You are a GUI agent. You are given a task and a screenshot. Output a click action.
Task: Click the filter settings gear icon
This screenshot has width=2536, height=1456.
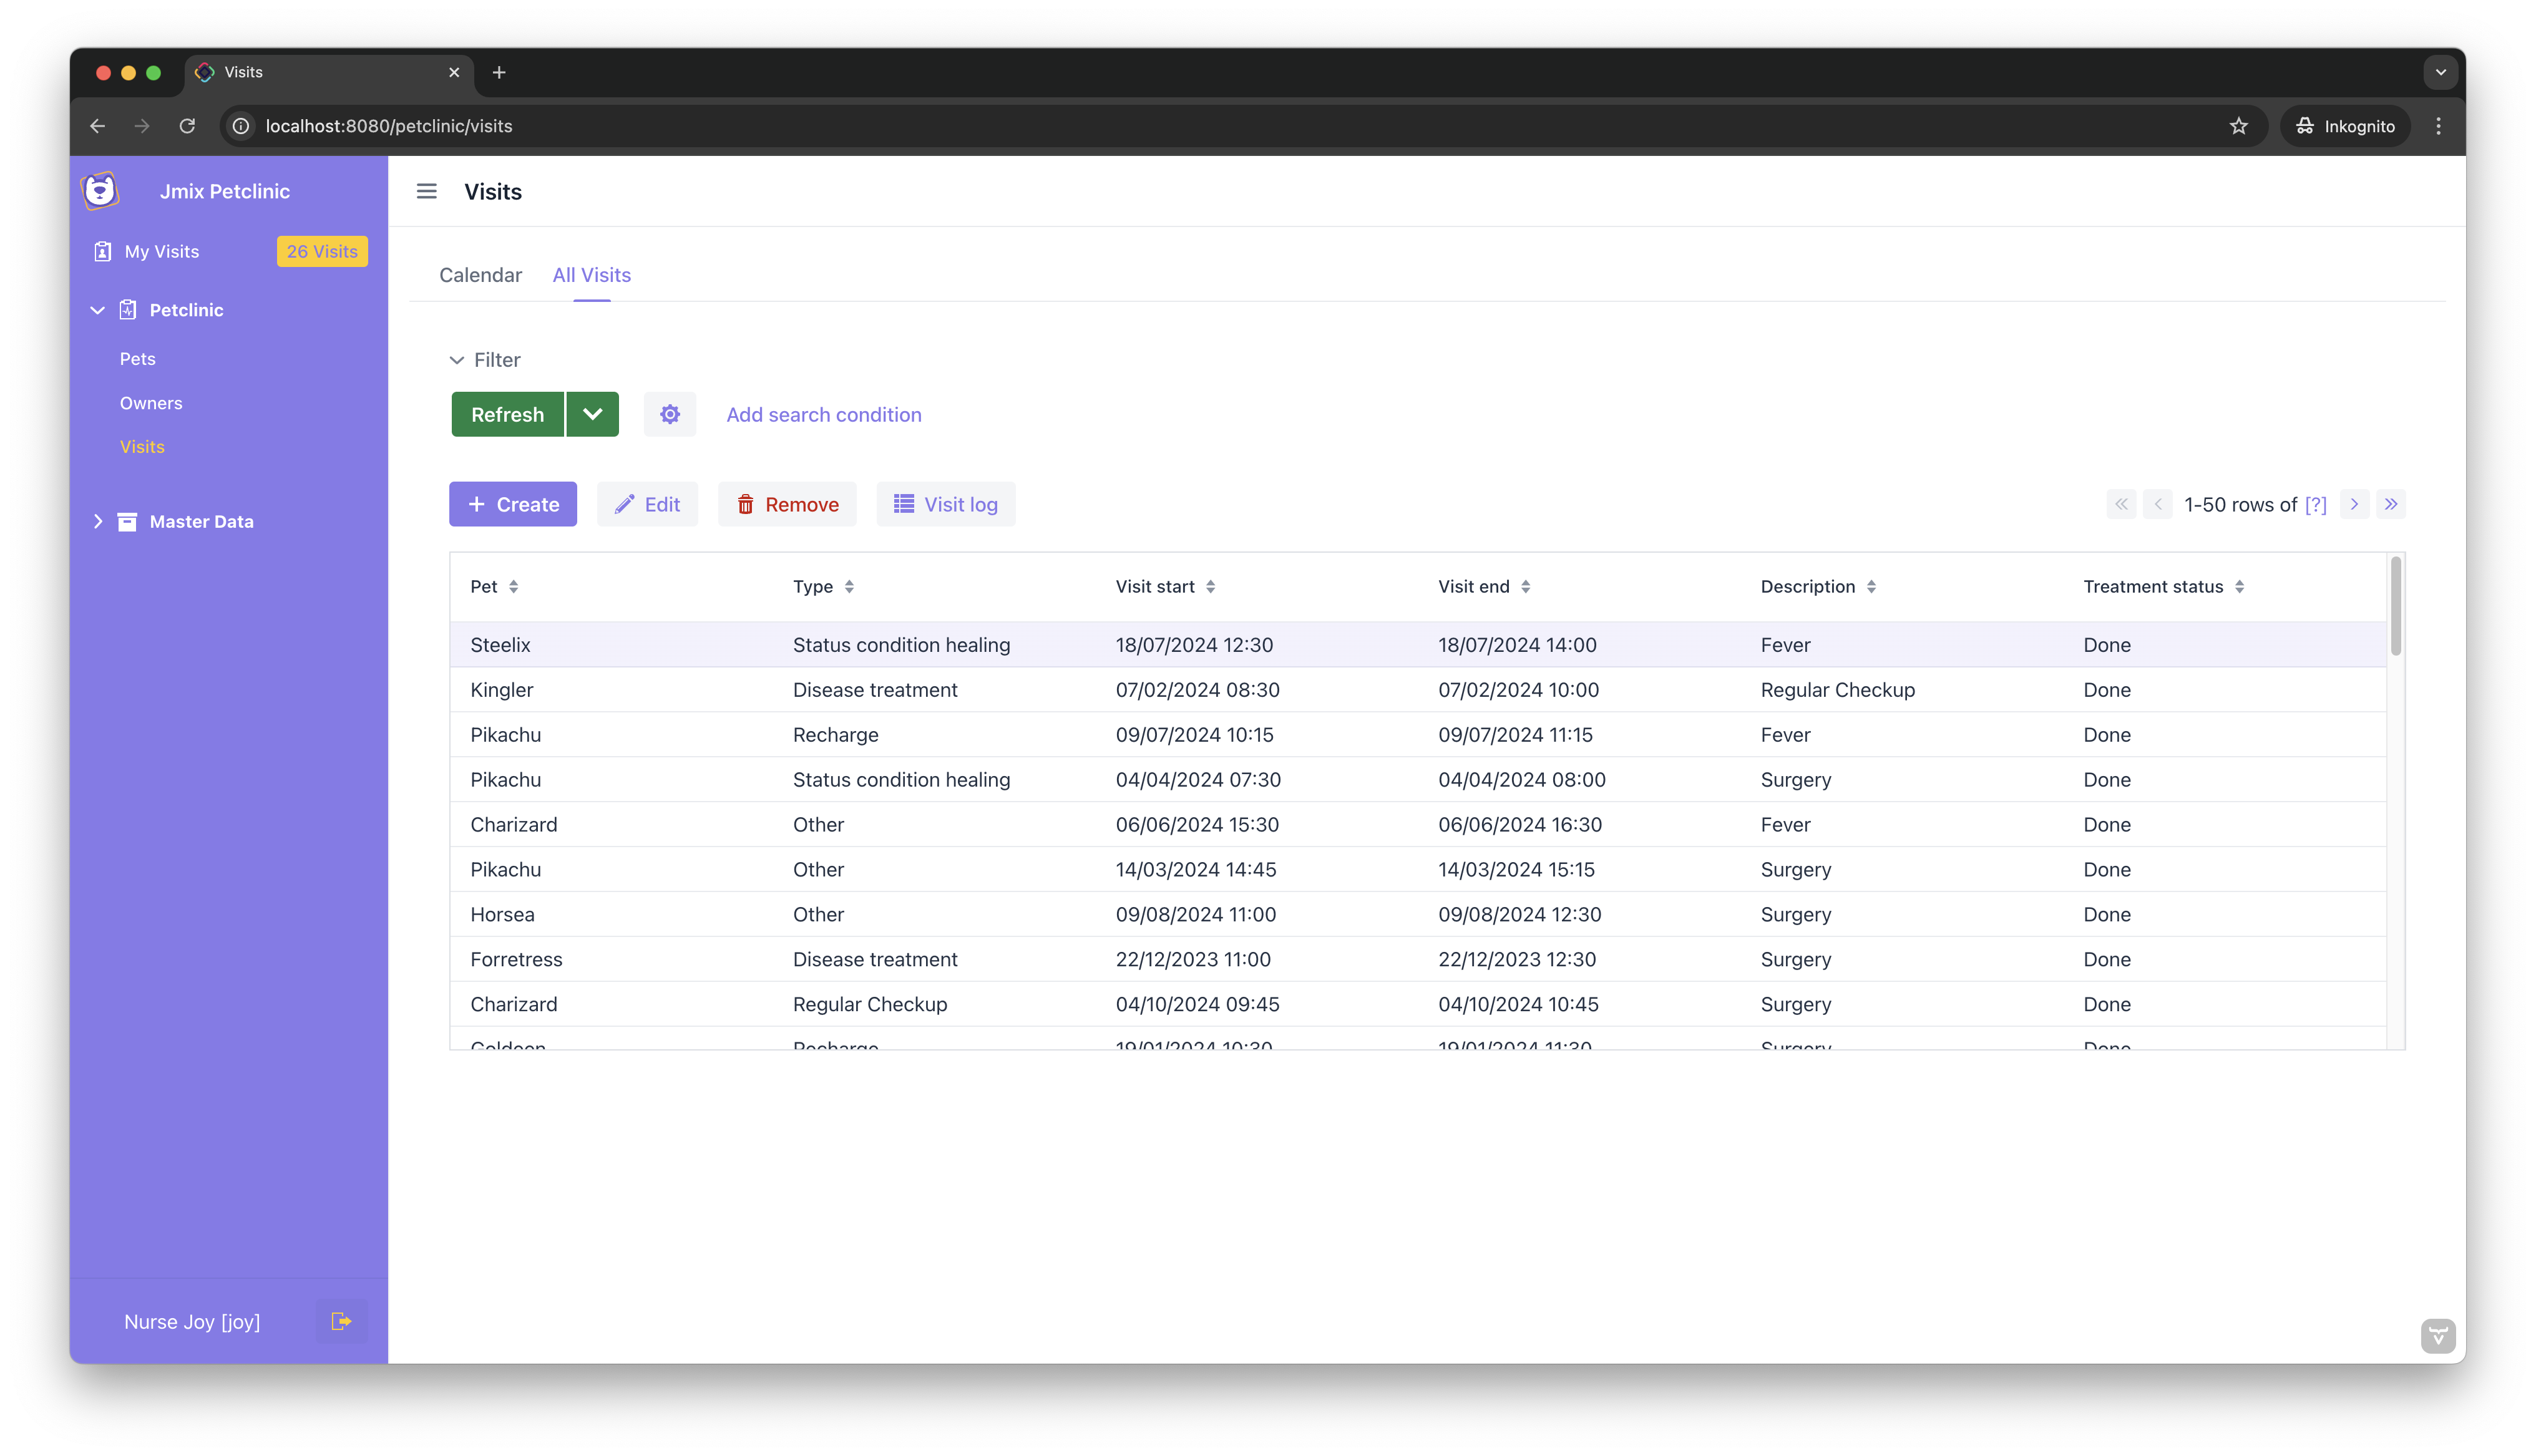coord(669,414)
